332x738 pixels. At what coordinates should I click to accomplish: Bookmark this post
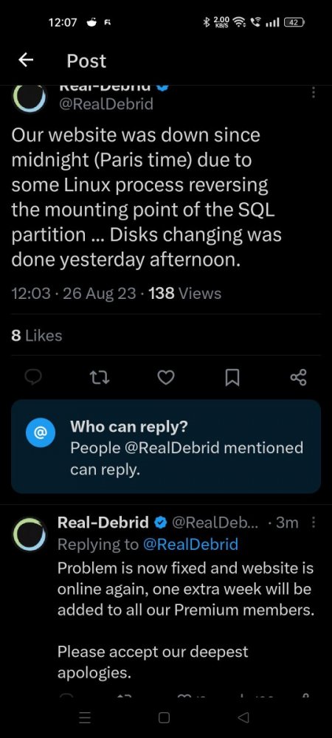232,377
